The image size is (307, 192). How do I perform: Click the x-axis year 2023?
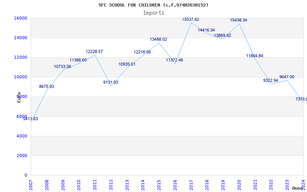[287, 185]
